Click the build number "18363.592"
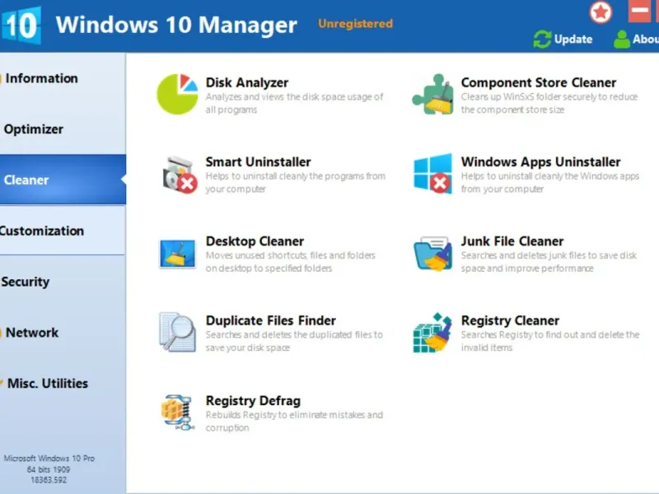 tap(49, 480)
